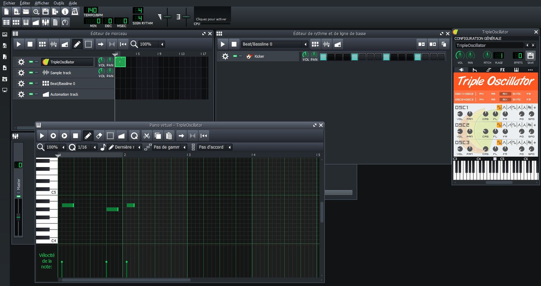Select sine wave for OSC1
The width and height of the screenshot is (541, 286).
[x=499, y=108]
